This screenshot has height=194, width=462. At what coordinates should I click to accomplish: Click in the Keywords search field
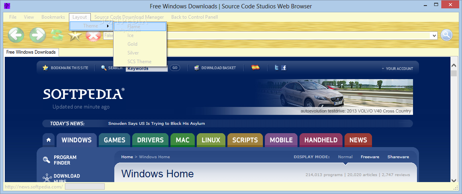[x=147, y=68]
